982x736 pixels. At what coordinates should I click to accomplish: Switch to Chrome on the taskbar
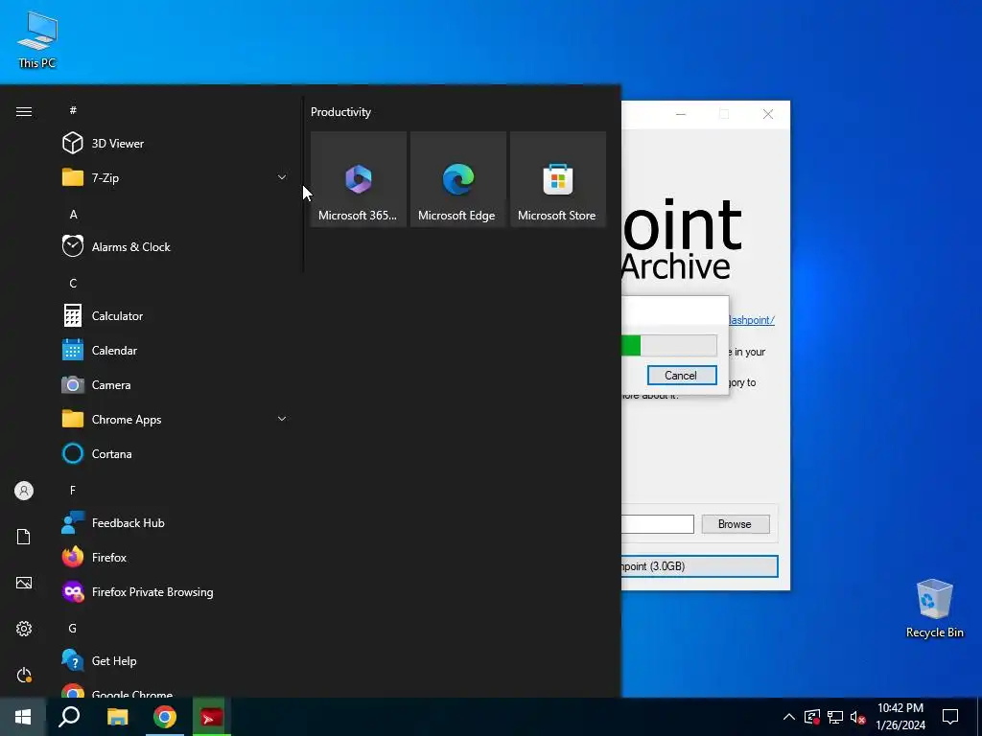coord(165,717)
